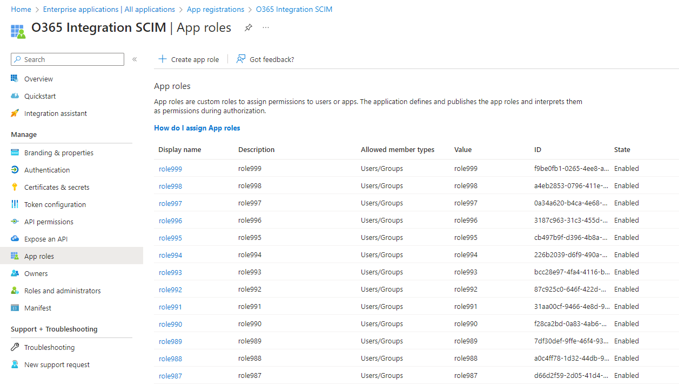Screen dimensions: 679x386
Task: Select Expose an API in sidebar
Action: click(x=46, y=239)
